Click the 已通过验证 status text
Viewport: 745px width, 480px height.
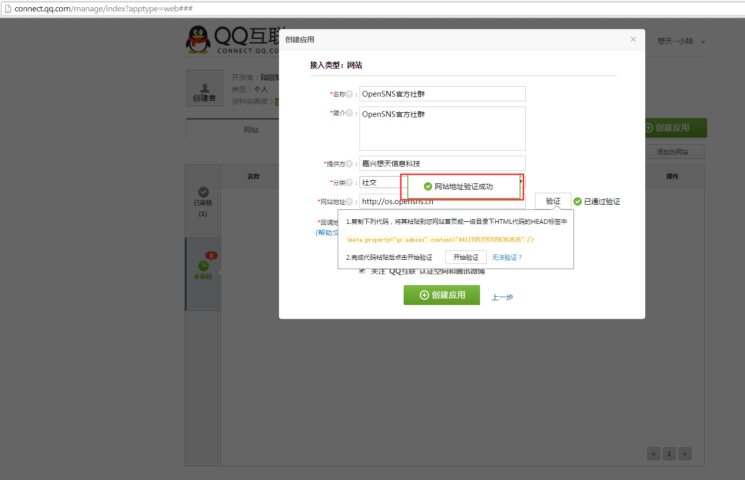coord(602,202)
